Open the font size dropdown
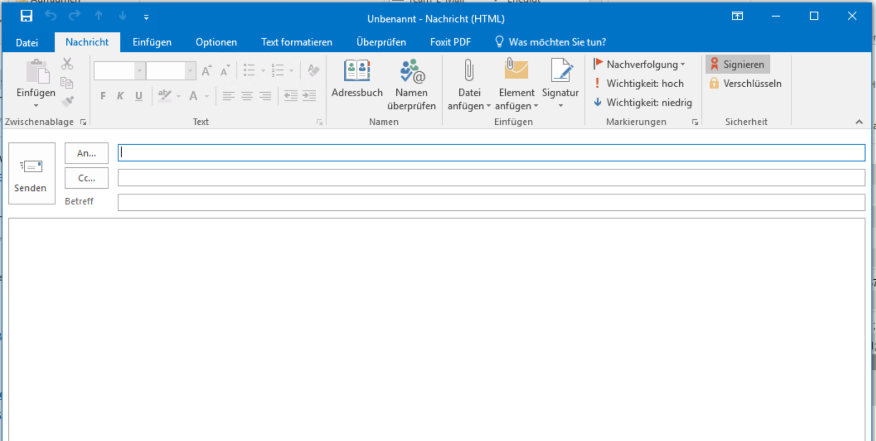The width and height of the screenshot is (876, 441). pos(190,71)
